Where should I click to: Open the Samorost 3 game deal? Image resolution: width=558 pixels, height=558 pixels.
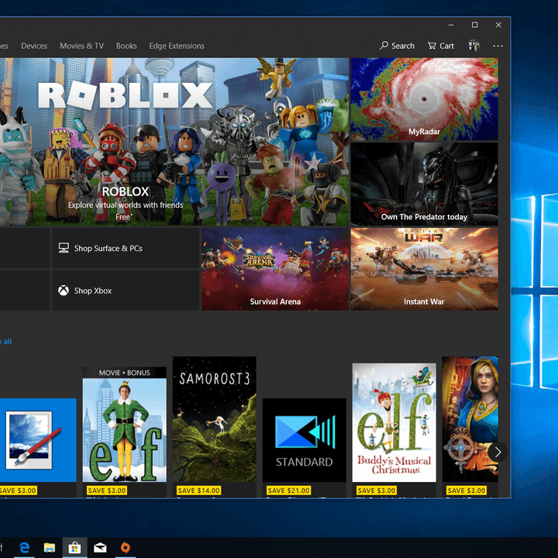coord(214,419)
